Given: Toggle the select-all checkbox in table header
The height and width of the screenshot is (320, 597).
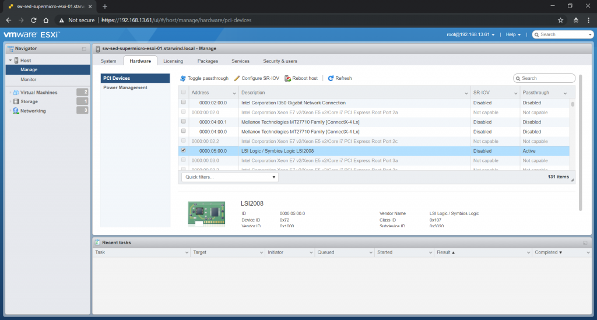Looking at the screenshot, I should (x=184, y=92).
